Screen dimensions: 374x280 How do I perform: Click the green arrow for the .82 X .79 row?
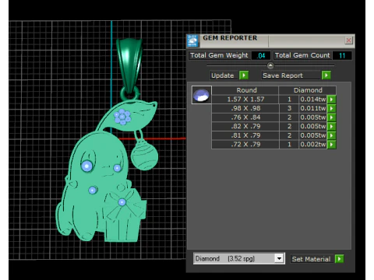331,126
